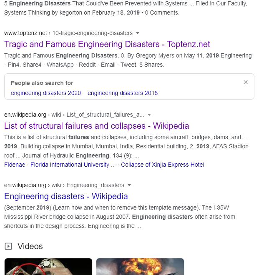This screenshot has height=275, width=259.
Task: Open Florida International University sublink
Action: [73, 165]
